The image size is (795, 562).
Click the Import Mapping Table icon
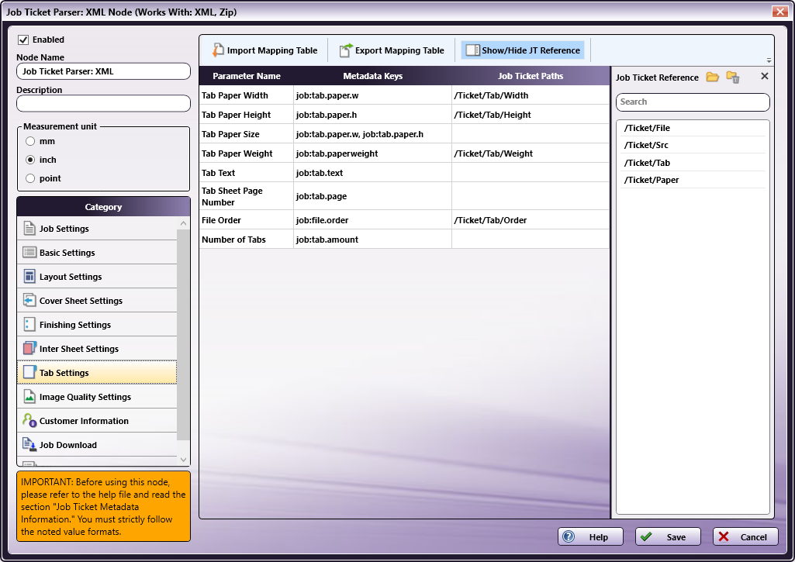point(218,50)
